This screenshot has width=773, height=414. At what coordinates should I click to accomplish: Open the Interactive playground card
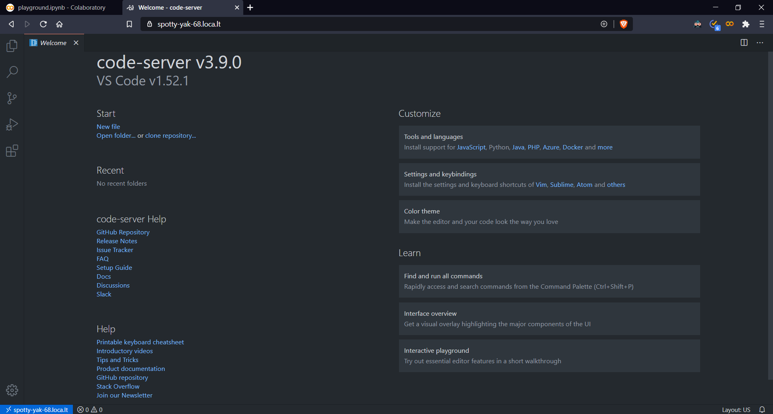549,356
